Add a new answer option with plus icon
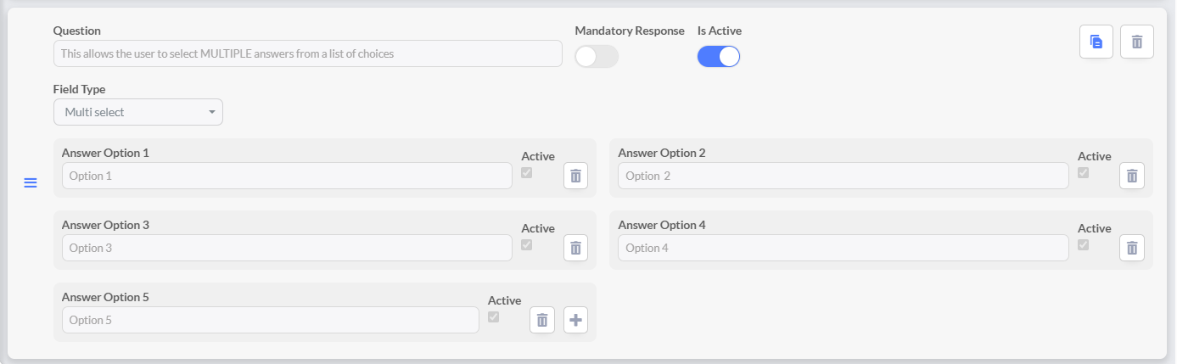 (575, 320)
